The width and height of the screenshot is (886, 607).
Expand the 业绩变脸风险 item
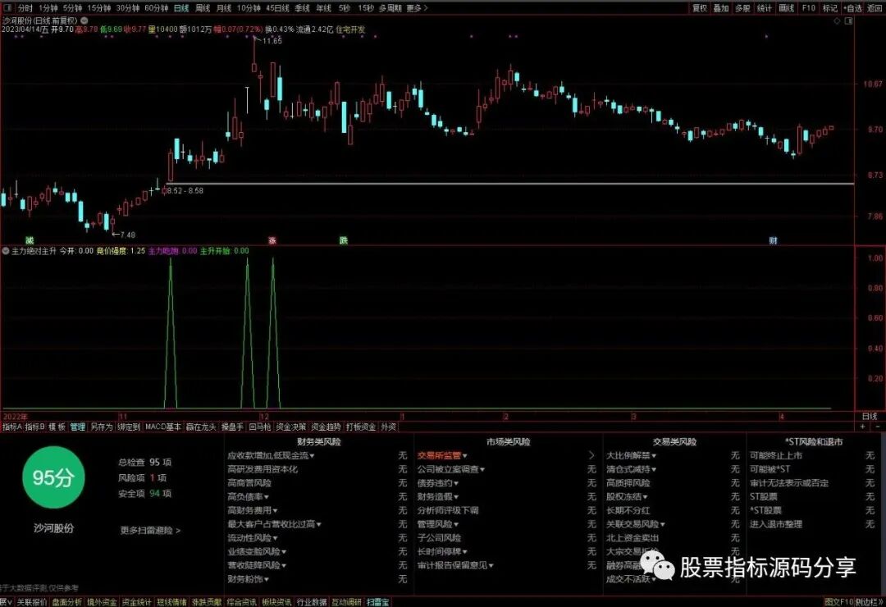[257, 551]
